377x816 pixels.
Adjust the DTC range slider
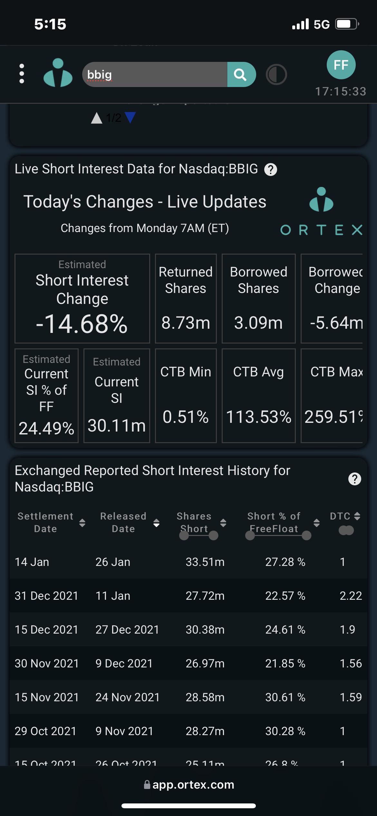(x=346, y=530)
